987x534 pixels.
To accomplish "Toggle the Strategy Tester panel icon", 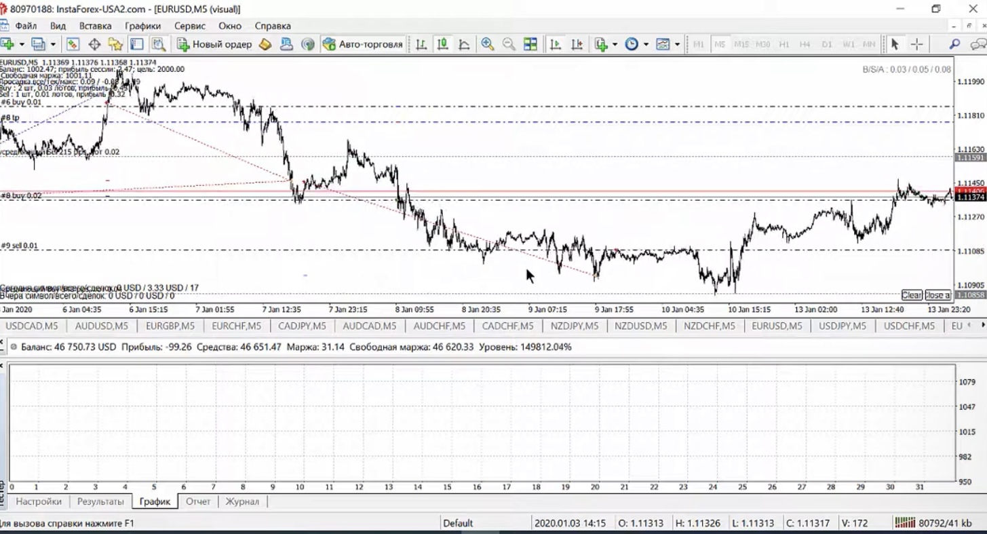I will click(159, 44).
